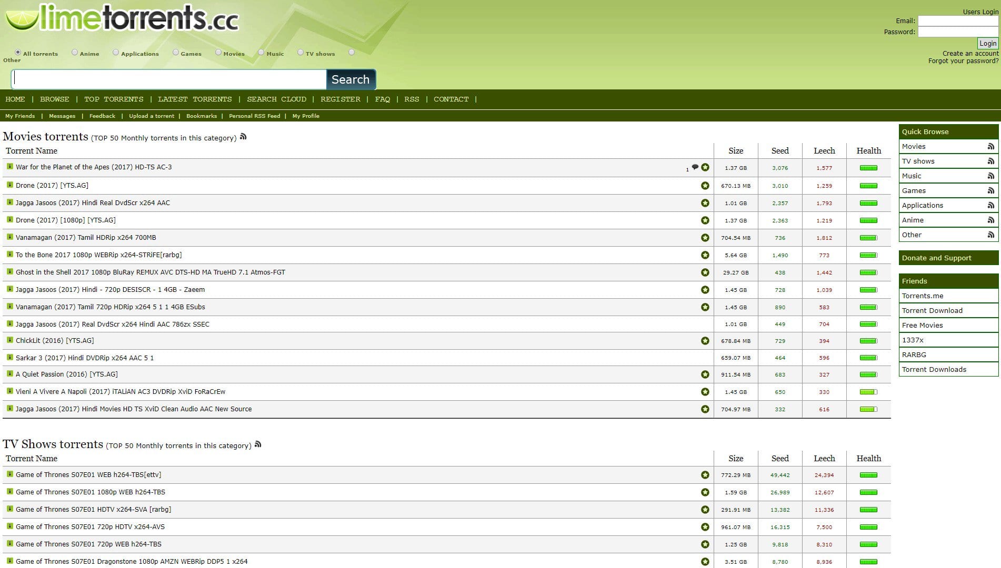
Task: Open the REGISTER navigation item
Action: pyautogui.click(x=341, y=99)
